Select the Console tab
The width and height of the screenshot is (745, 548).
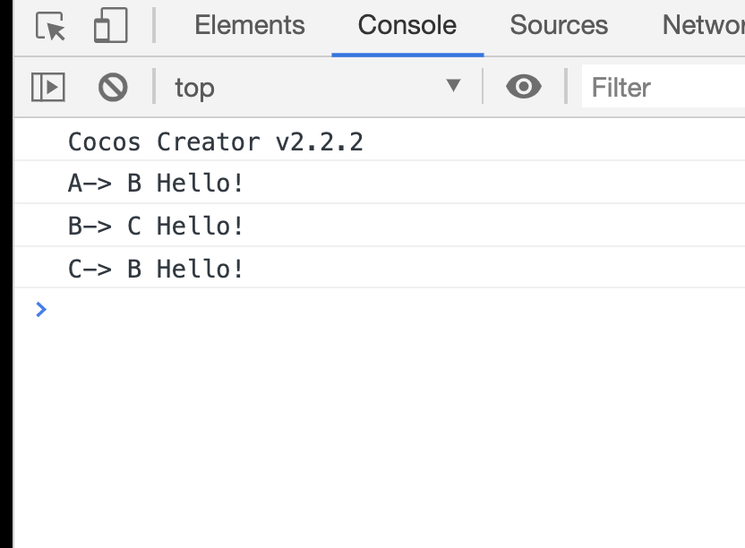click(x=407, y=25)
